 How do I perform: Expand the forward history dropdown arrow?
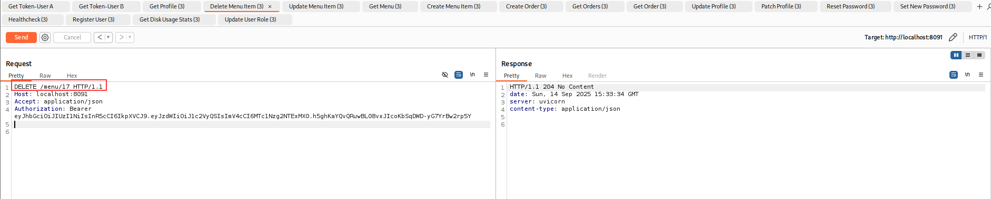point(130,37)
